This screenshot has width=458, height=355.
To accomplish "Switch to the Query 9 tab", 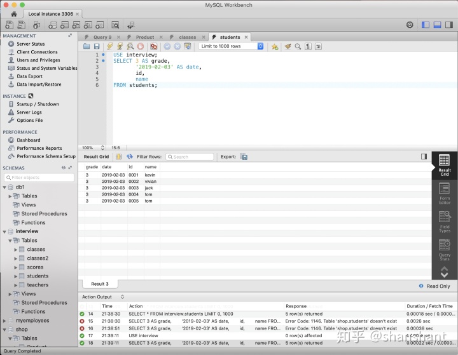I will click(102, 37).
